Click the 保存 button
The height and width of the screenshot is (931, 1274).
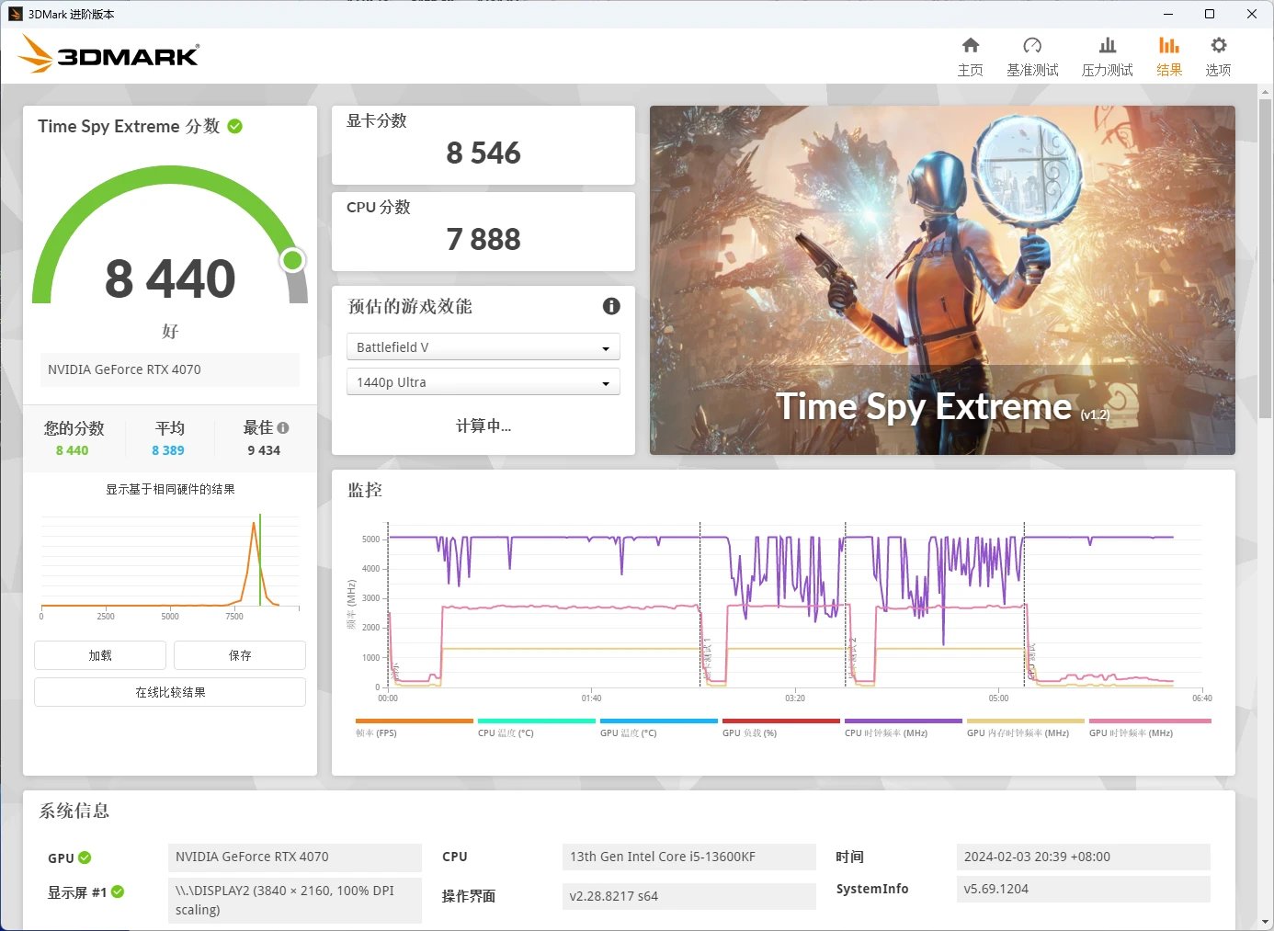(240, 655)
